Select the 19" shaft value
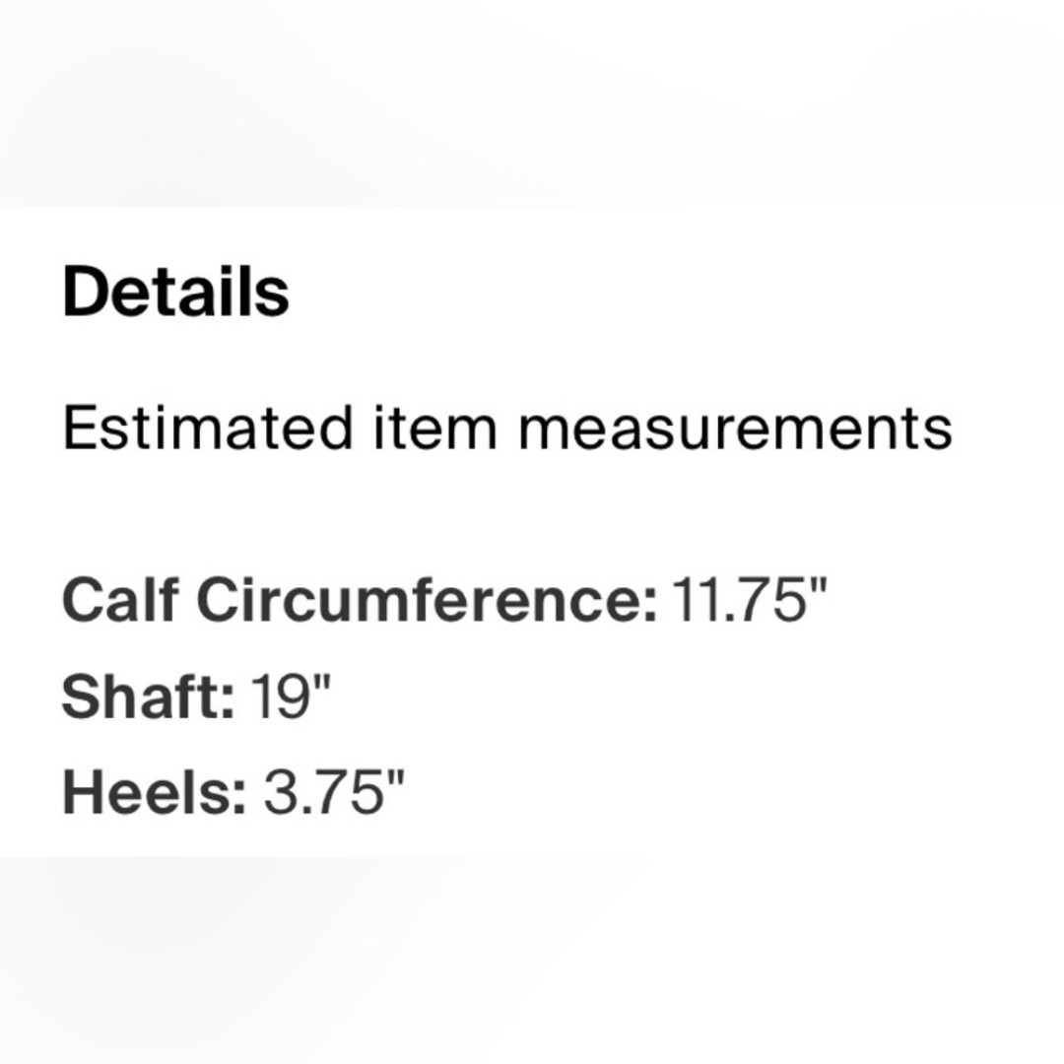 click(293, 697)
